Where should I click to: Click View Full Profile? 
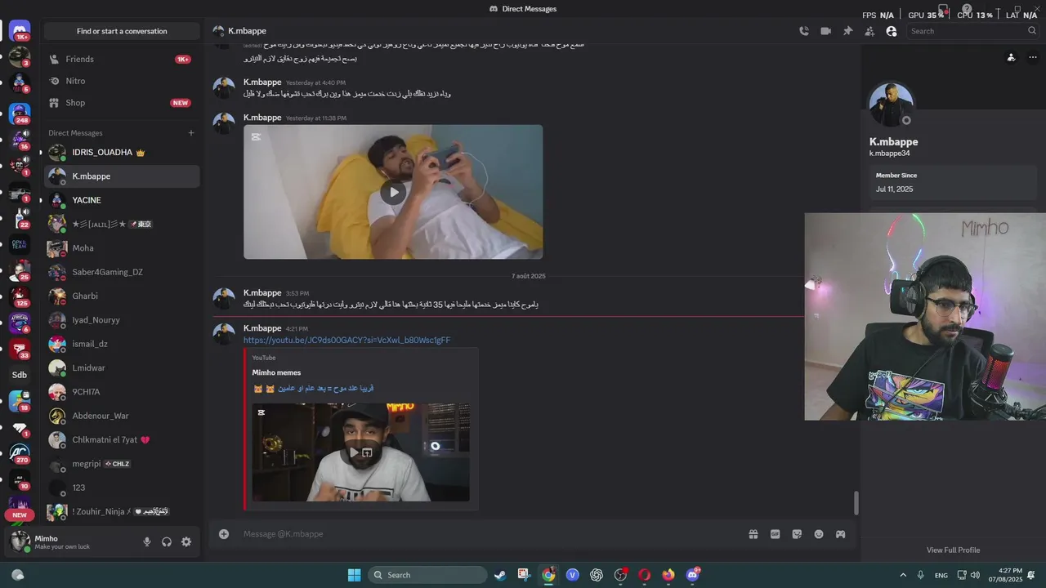[x=953, y=550]
